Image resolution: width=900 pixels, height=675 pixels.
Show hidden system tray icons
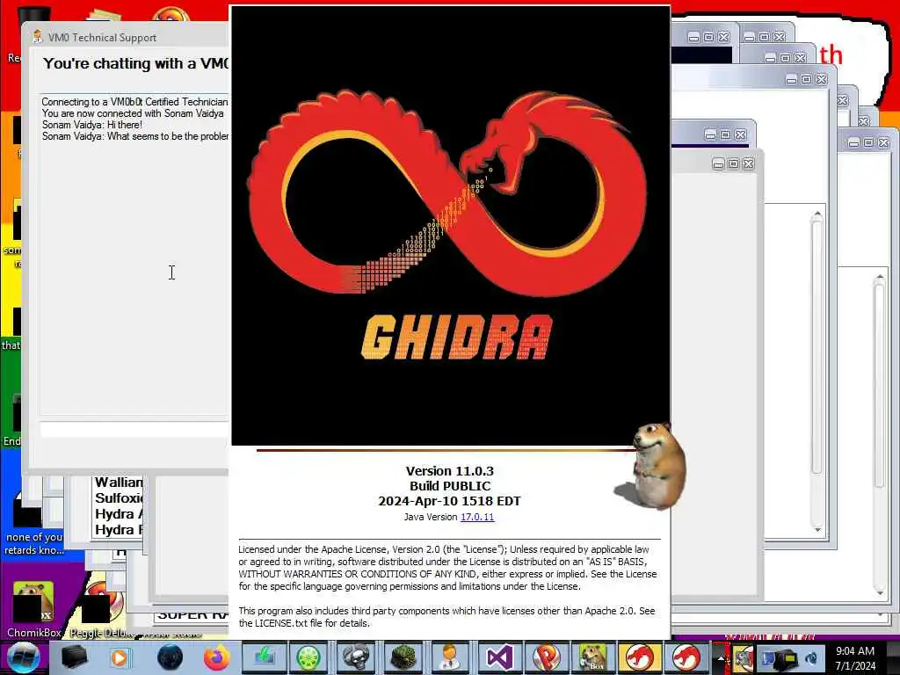pos(721,657)
